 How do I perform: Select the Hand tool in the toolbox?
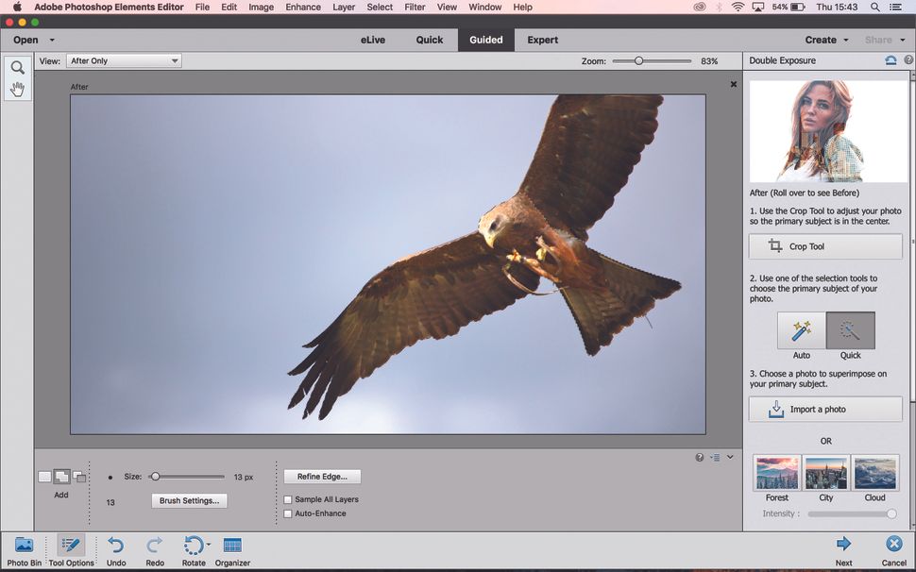click(x=17, y=88)
